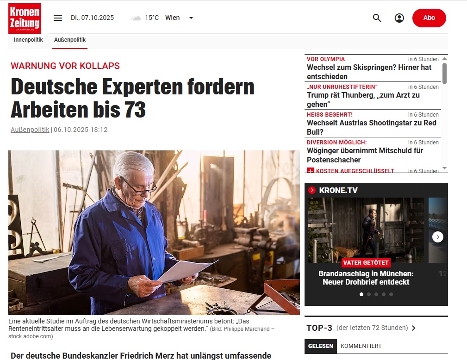Open the hamburger menu icon

[x=58, y=18]
